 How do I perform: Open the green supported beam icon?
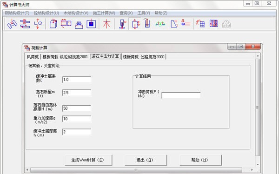160,24
